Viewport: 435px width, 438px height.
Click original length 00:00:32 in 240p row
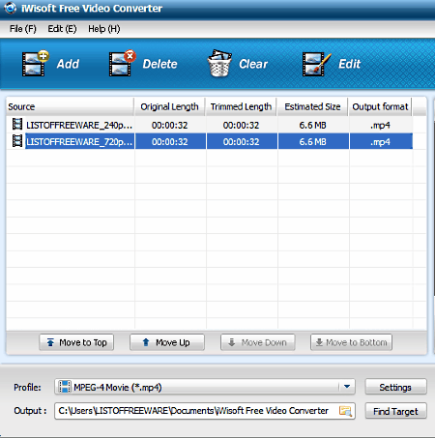coord(170,125)
